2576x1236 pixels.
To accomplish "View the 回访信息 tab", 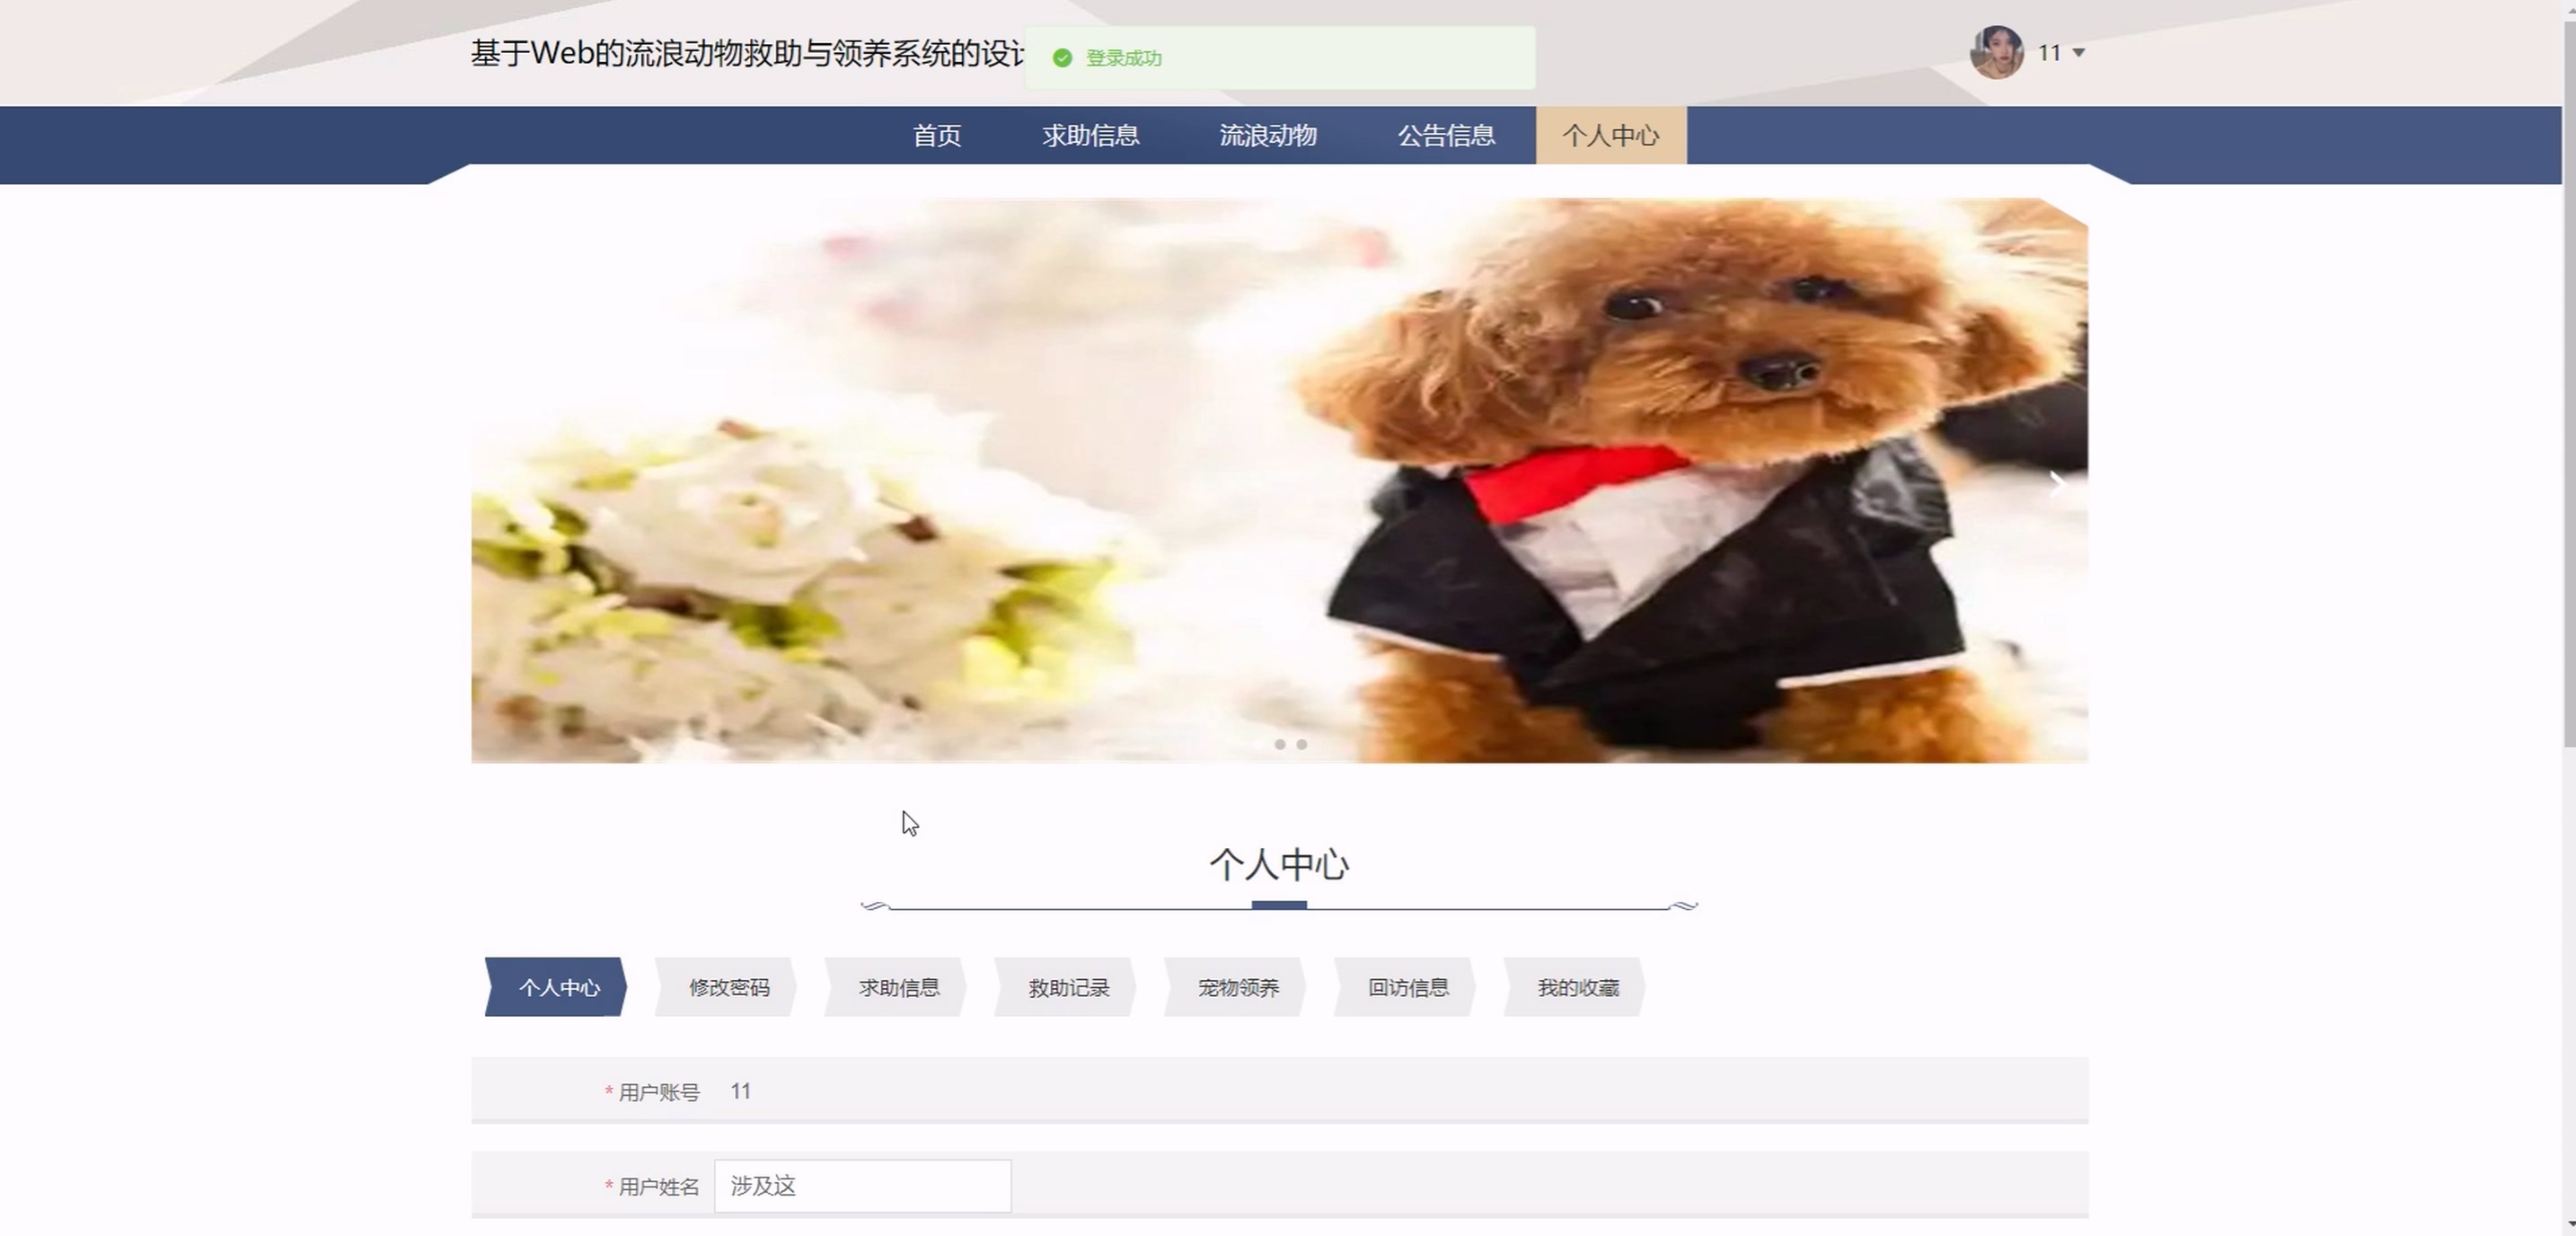I will pos(1407,988).
